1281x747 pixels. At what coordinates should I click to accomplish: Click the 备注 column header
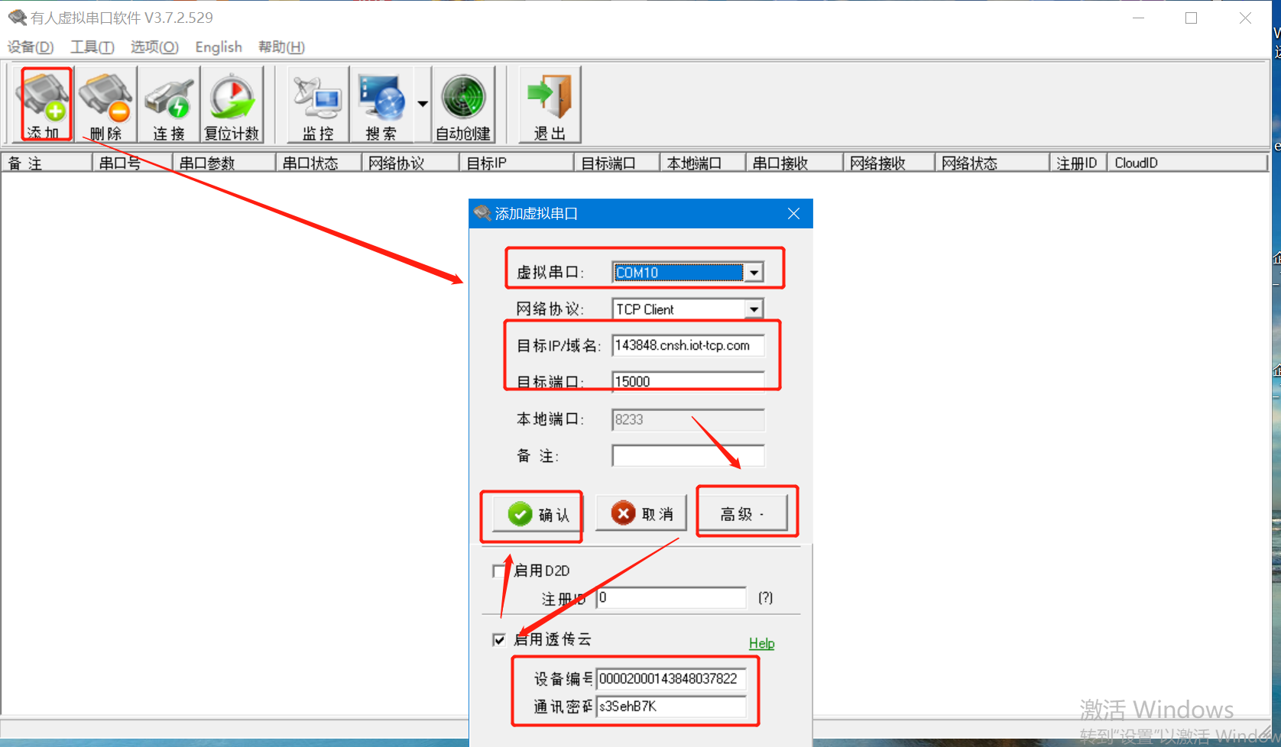(47, 163)
